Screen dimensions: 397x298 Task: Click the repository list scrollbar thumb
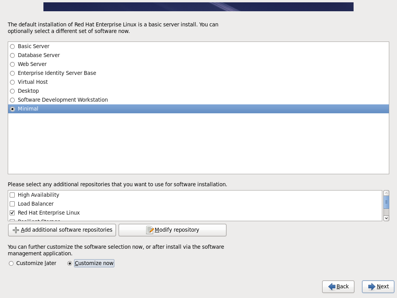(386, 202)
